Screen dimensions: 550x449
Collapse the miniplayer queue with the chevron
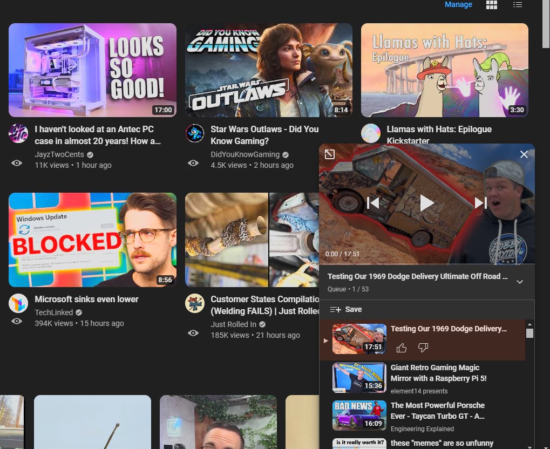(x=520, y=282)
